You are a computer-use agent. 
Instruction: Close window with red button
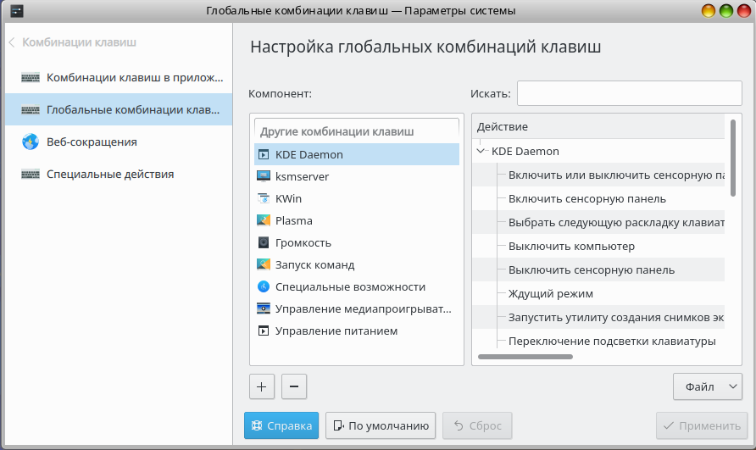744,11
